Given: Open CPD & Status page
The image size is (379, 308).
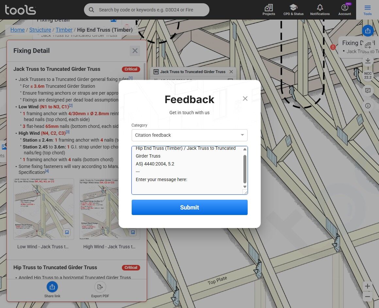Looking at the screenshot, I should [x=293, y=10].
